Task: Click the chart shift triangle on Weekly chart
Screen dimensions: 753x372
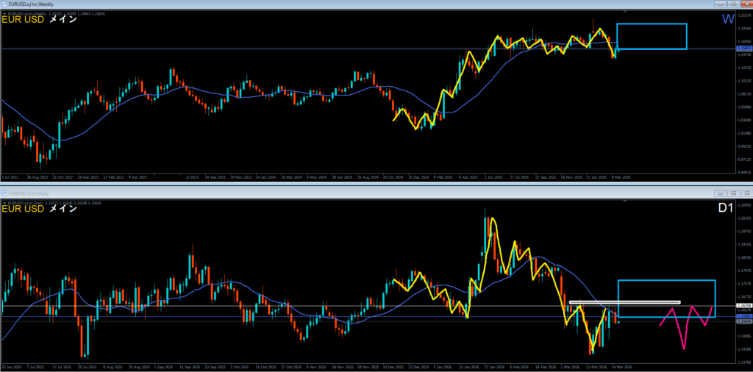Action: pos(625,12)
